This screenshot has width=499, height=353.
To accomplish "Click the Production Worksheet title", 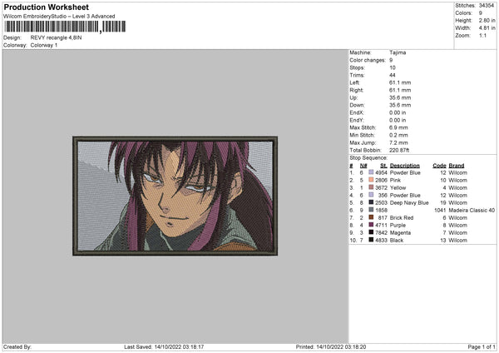I will pos(46,7).
